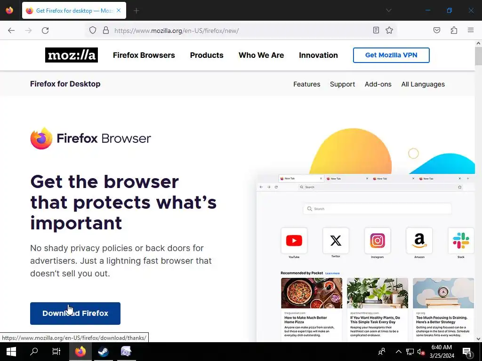Reload the current page
482x361 pixels.
[45, 31]
